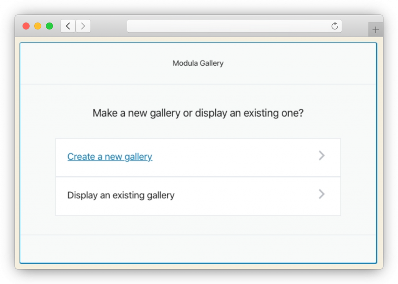Refresh the page using the circular arrow
The image size is (398, 284).
pos(335,26)
